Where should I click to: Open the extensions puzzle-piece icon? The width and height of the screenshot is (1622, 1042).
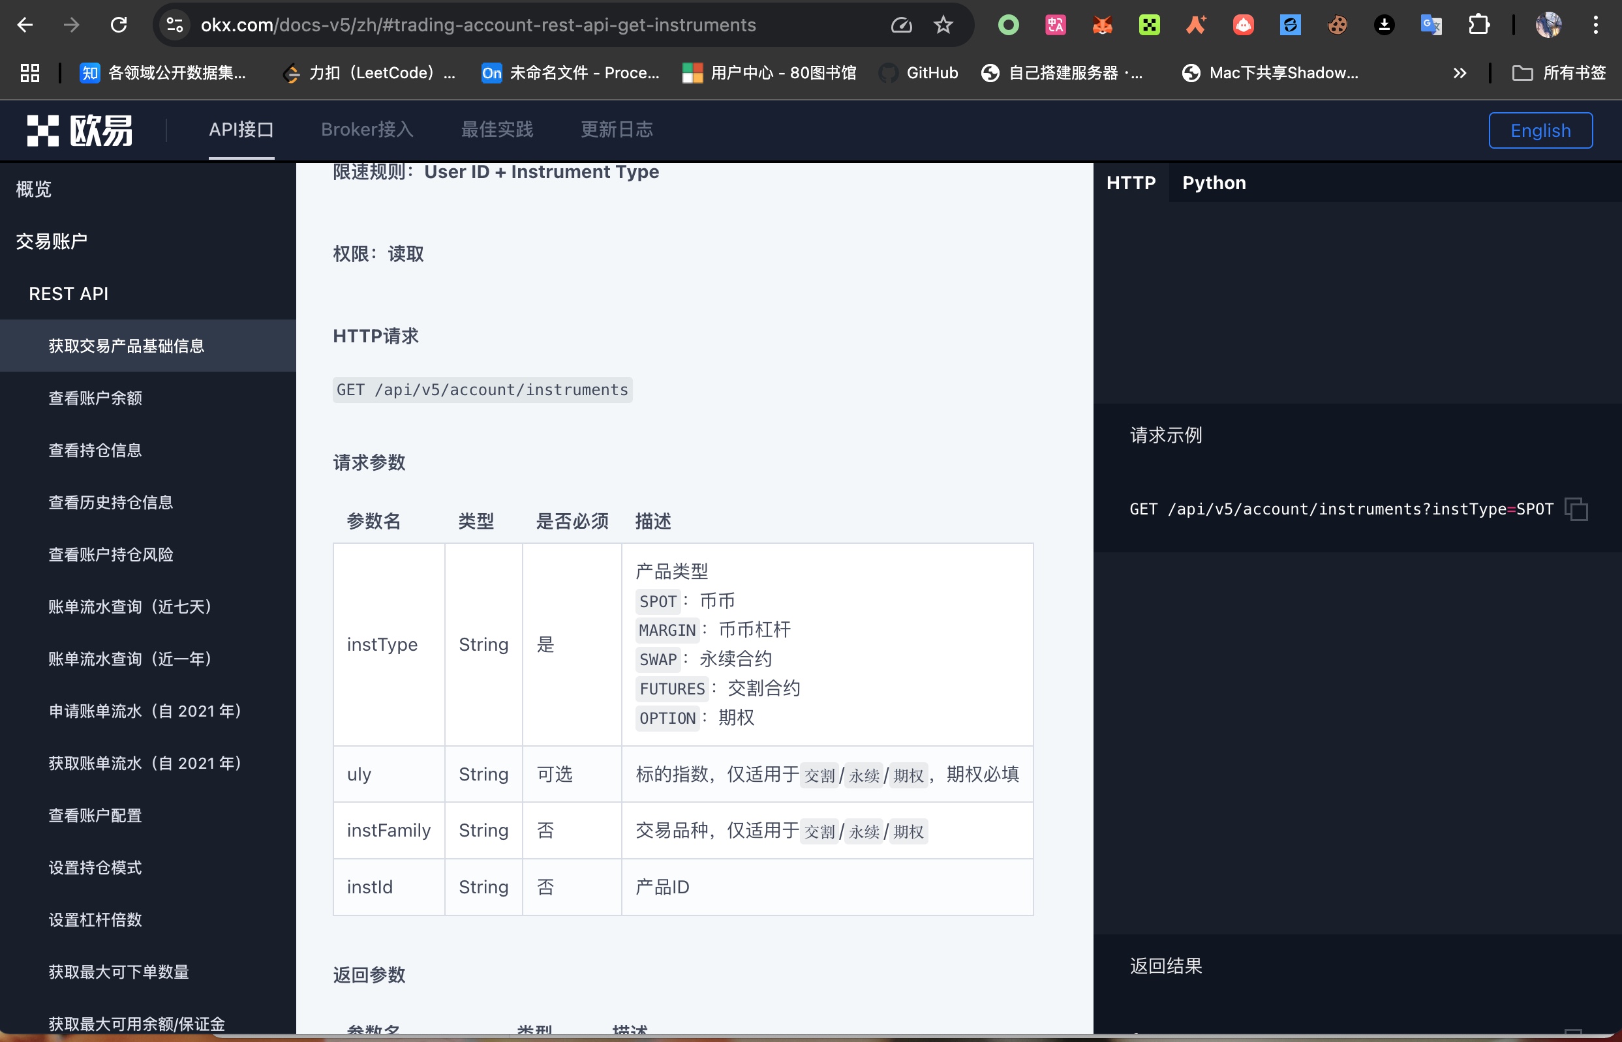pyautogui.click(x=1480, y=25)
